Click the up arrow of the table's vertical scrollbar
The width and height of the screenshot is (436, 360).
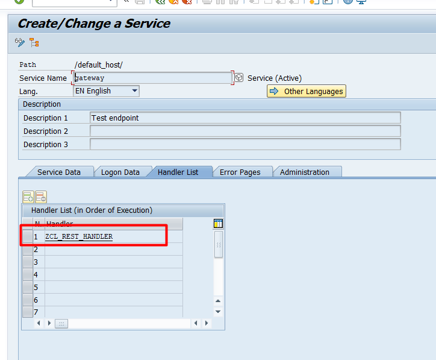[218, 301]
